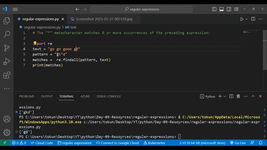Open notifications bell icon
This screenshot has height=150, width=267.
(261, 143)
